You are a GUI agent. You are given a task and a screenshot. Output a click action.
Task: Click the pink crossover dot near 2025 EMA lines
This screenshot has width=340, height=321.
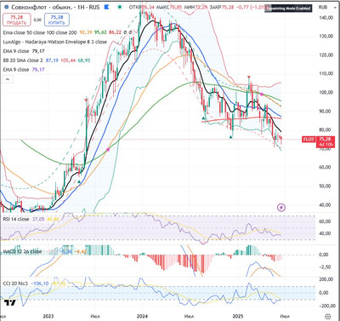pyautogui.click(x=262, y=94)
